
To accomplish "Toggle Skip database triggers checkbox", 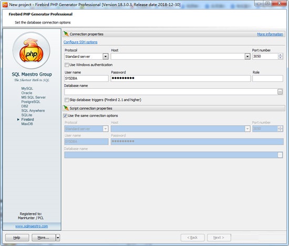I will click(x=67, y=100).
